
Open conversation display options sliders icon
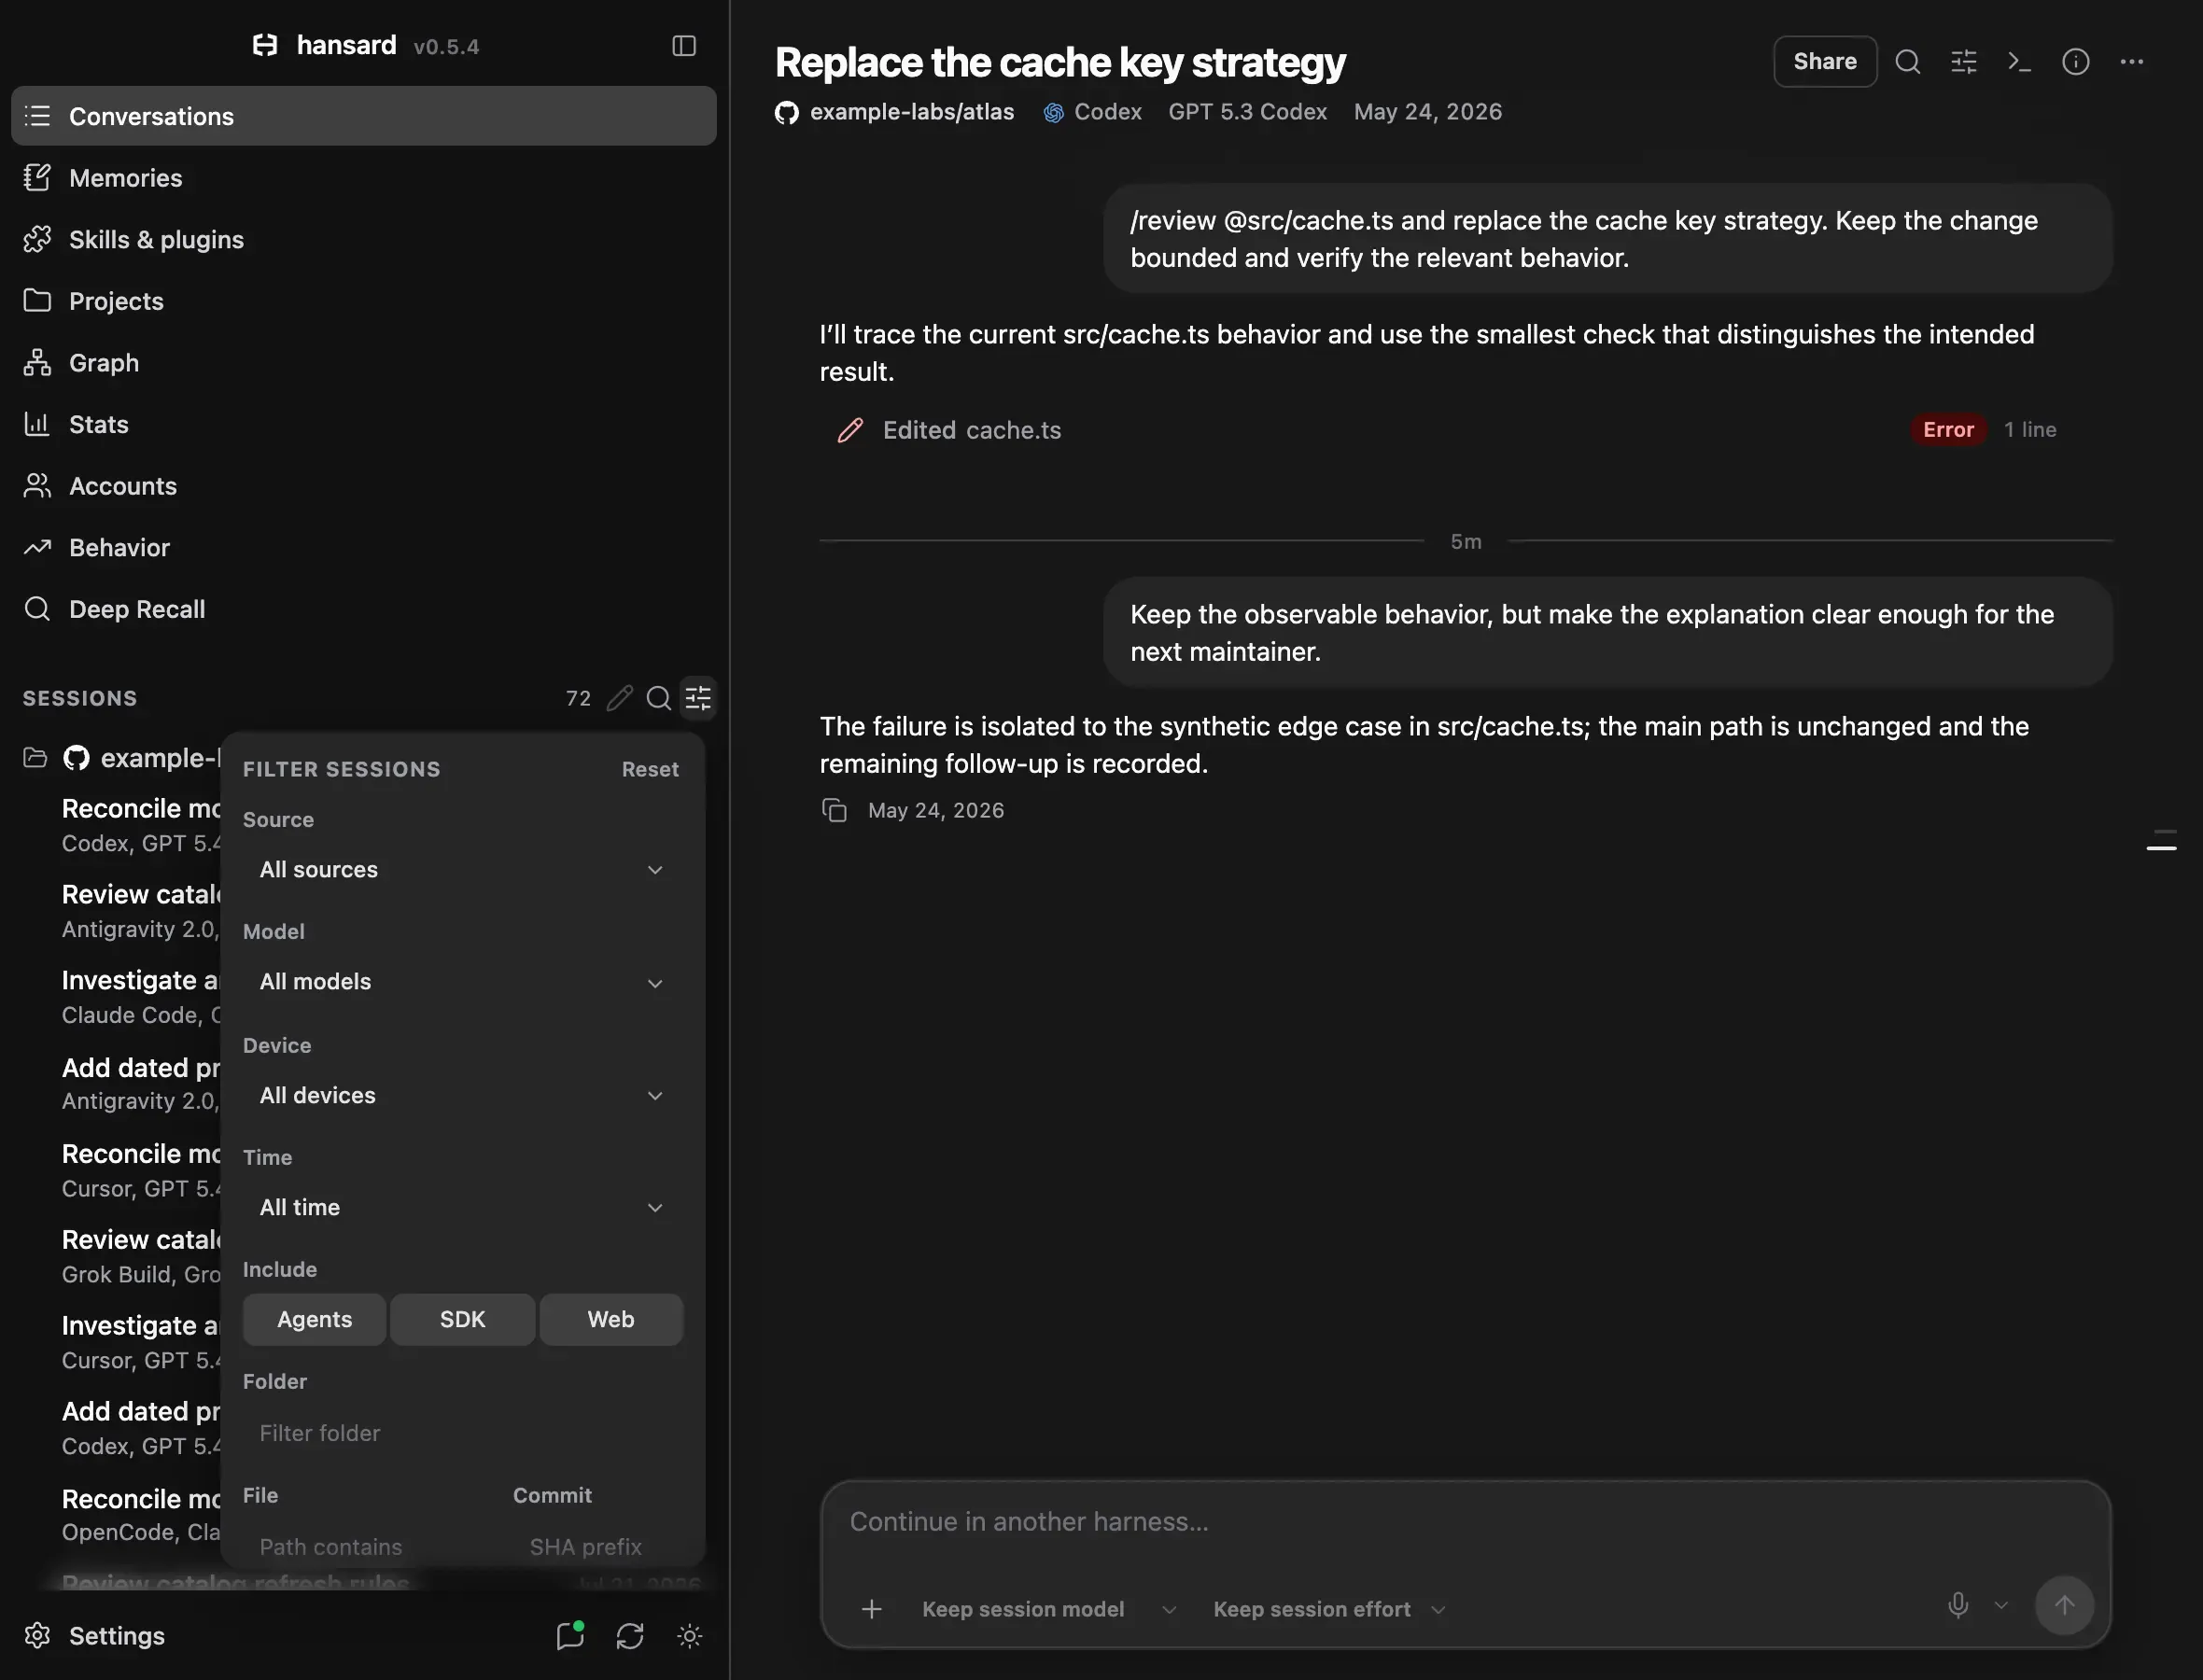1964,62
